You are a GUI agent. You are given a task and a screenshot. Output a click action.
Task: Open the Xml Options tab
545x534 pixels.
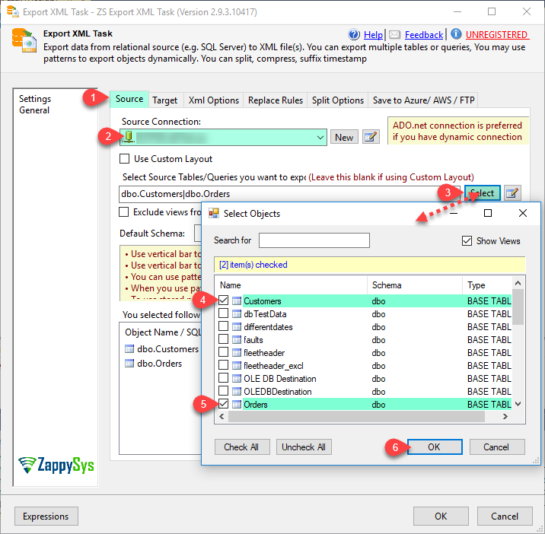(x=214, y=100)
